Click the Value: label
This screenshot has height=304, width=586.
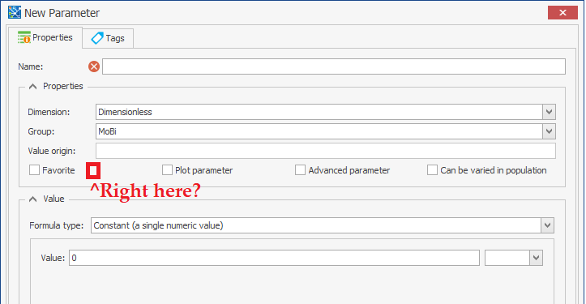[53, 258]
